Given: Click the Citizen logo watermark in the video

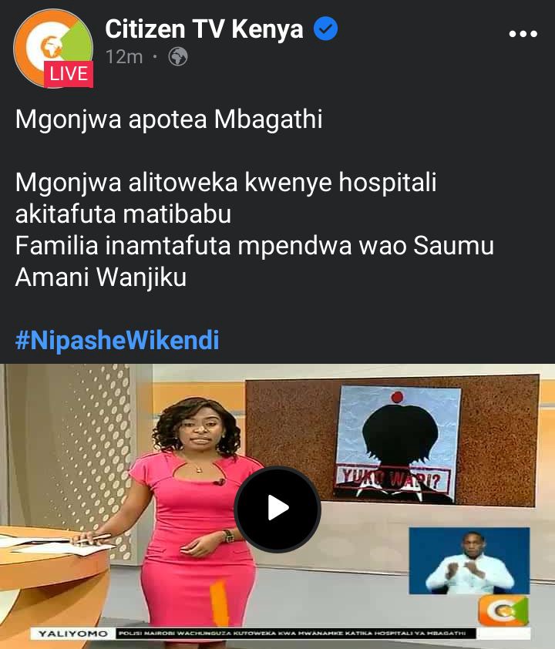Looking at the screenshot, I should click(x=503, y=611).
